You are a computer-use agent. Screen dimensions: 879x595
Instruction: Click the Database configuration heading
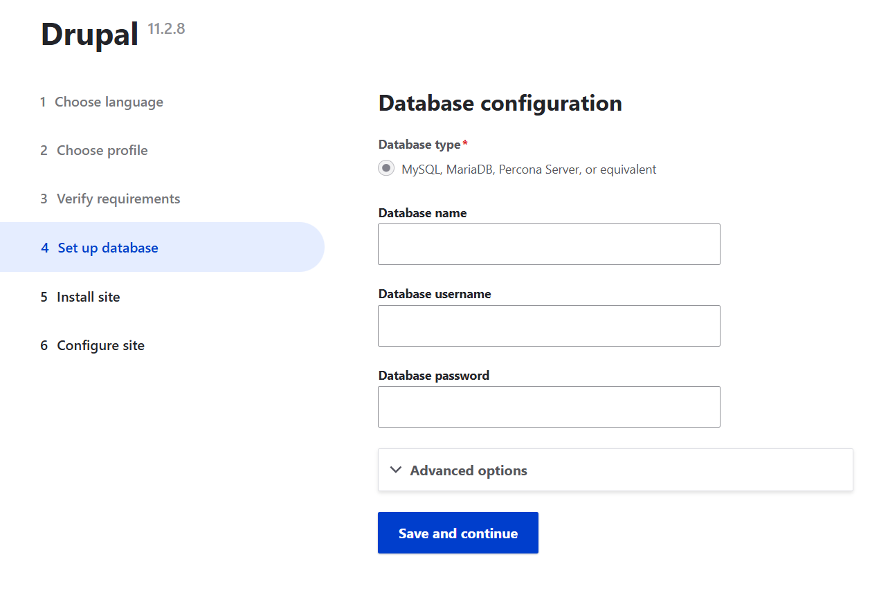[500, 103]
